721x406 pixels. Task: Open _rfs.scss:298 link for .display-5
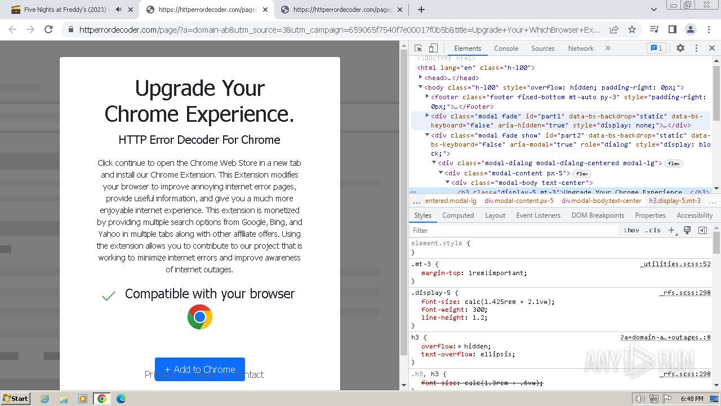pos(685,293)
